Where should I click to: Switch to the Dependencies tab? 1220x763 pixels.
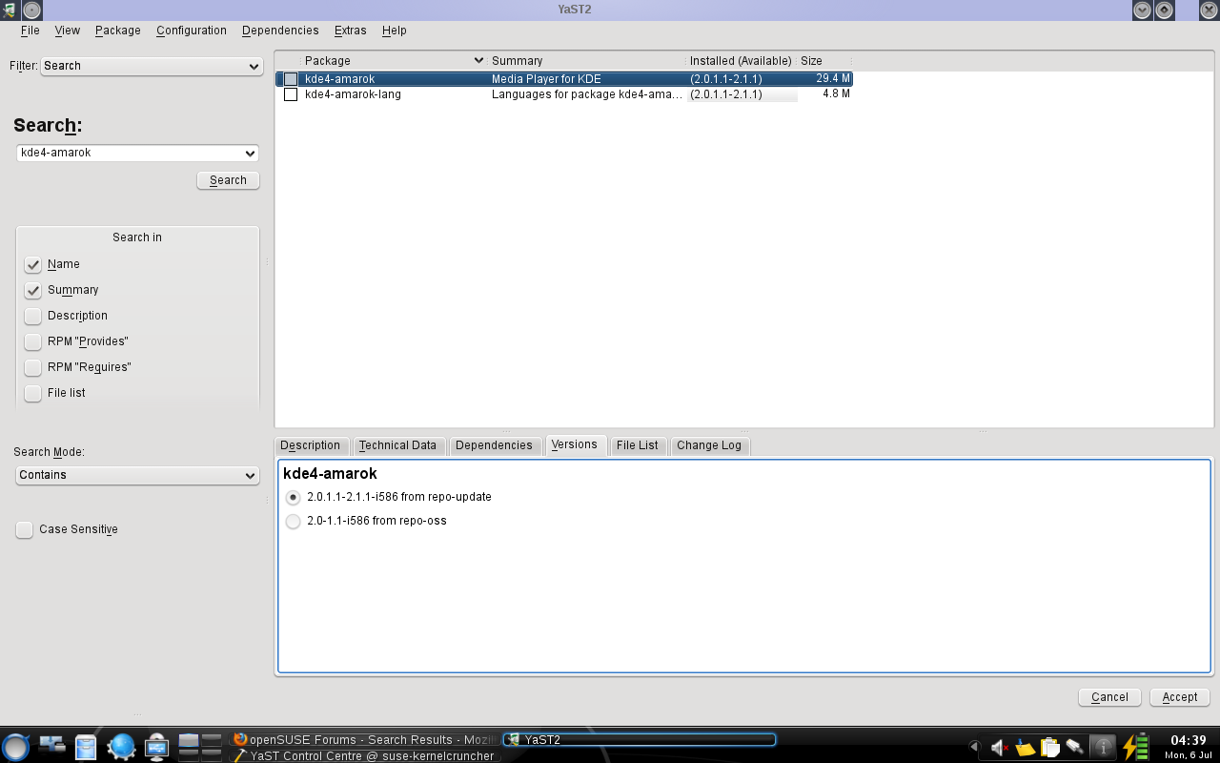(494, 445)
